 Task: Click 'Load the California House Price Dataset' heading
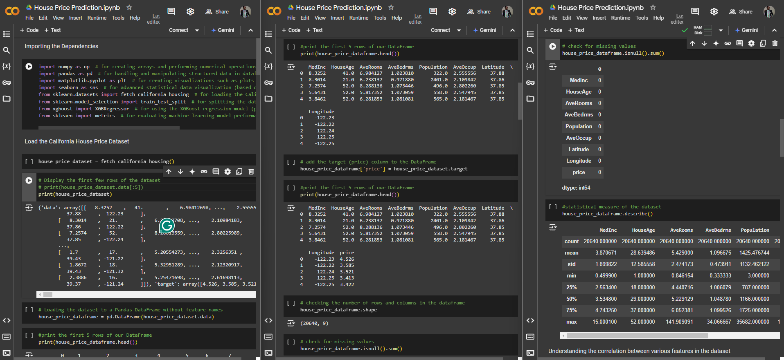[x=77, y=141]
